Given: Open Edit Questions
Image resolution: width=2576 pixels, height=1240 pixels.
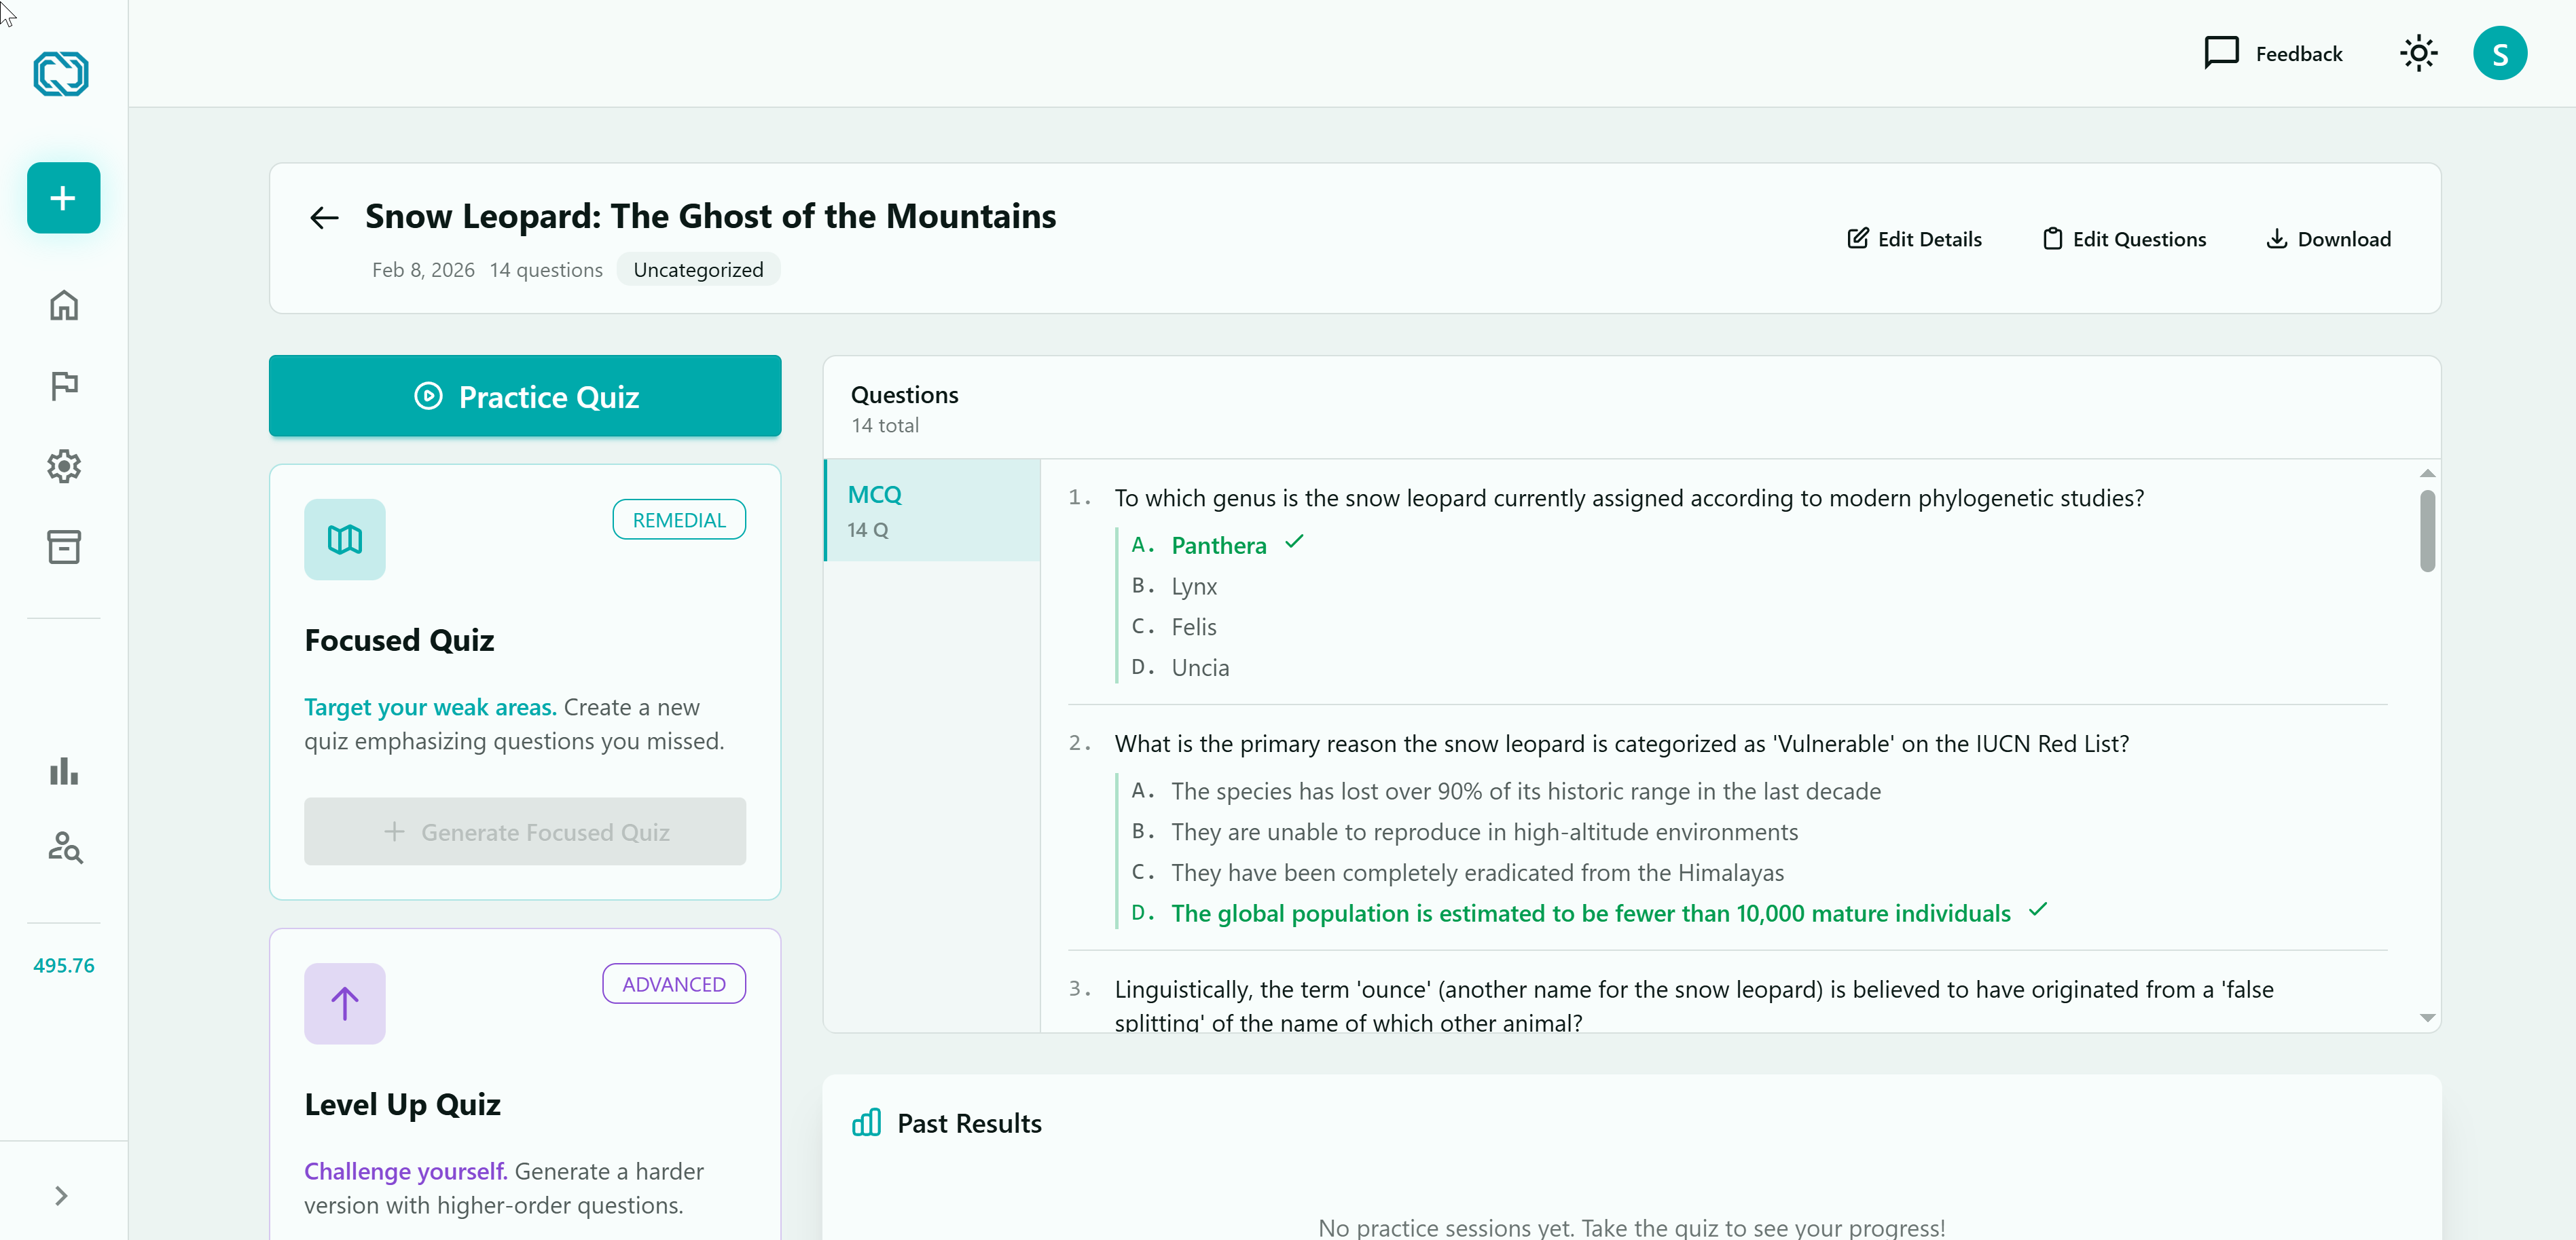Looking at the screenshot, I should pyautogui.click(x=2124, y=239).
